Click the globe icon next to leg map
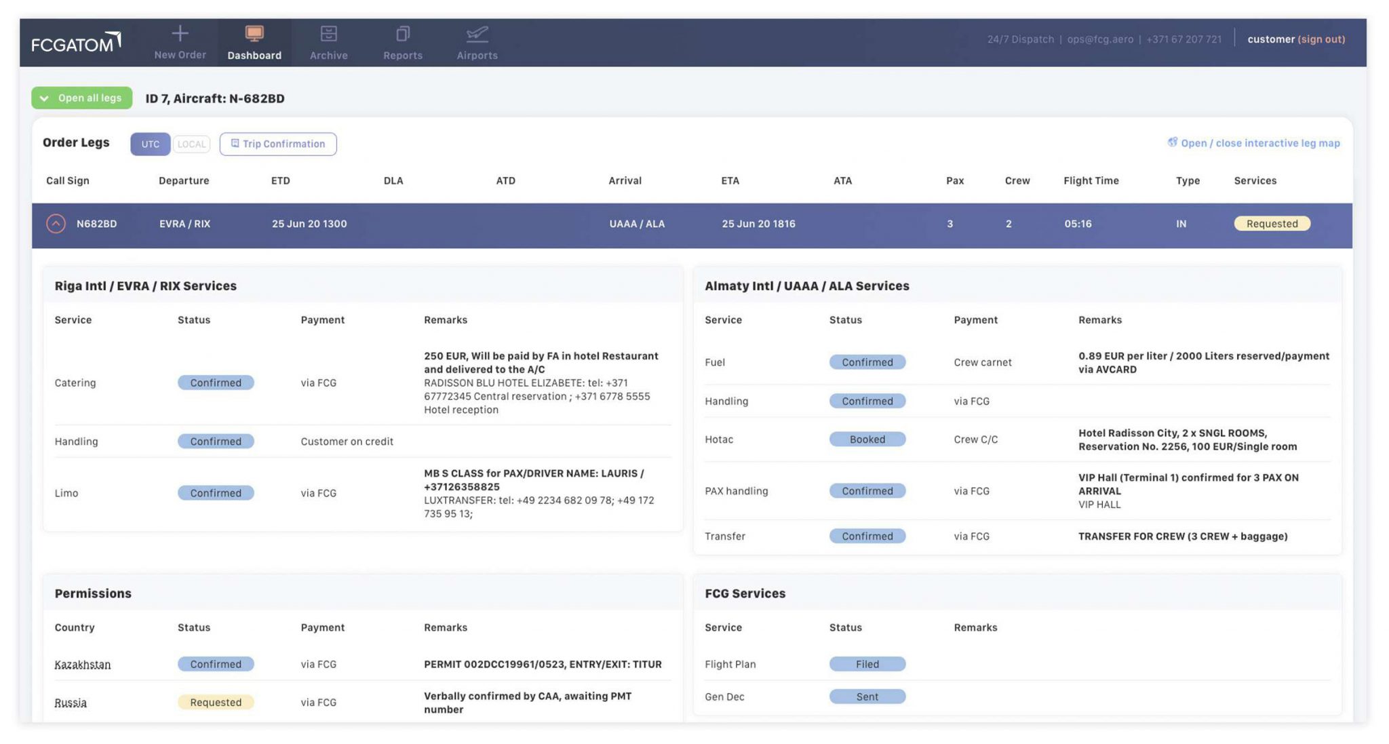1389x744 pixels. click(x=1173, y=142)
